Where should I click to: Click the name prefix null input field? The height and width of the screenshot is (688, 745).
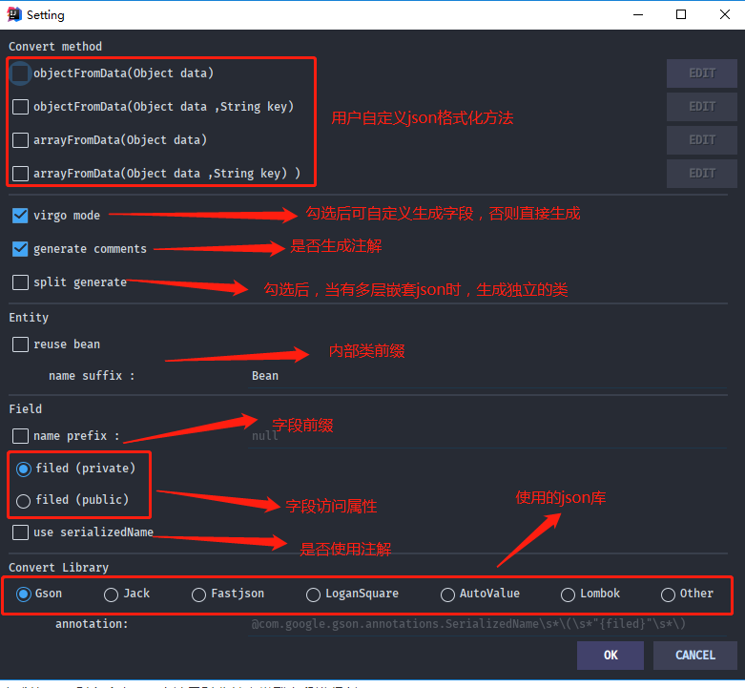pos(487,436)
